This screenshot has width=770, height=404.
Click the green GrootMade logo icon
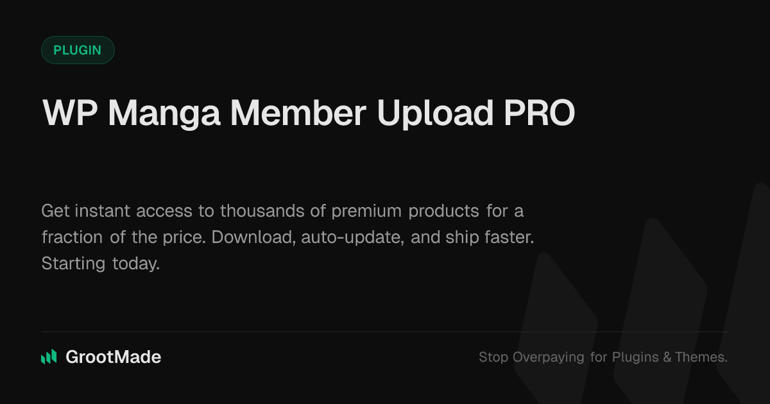49,357
